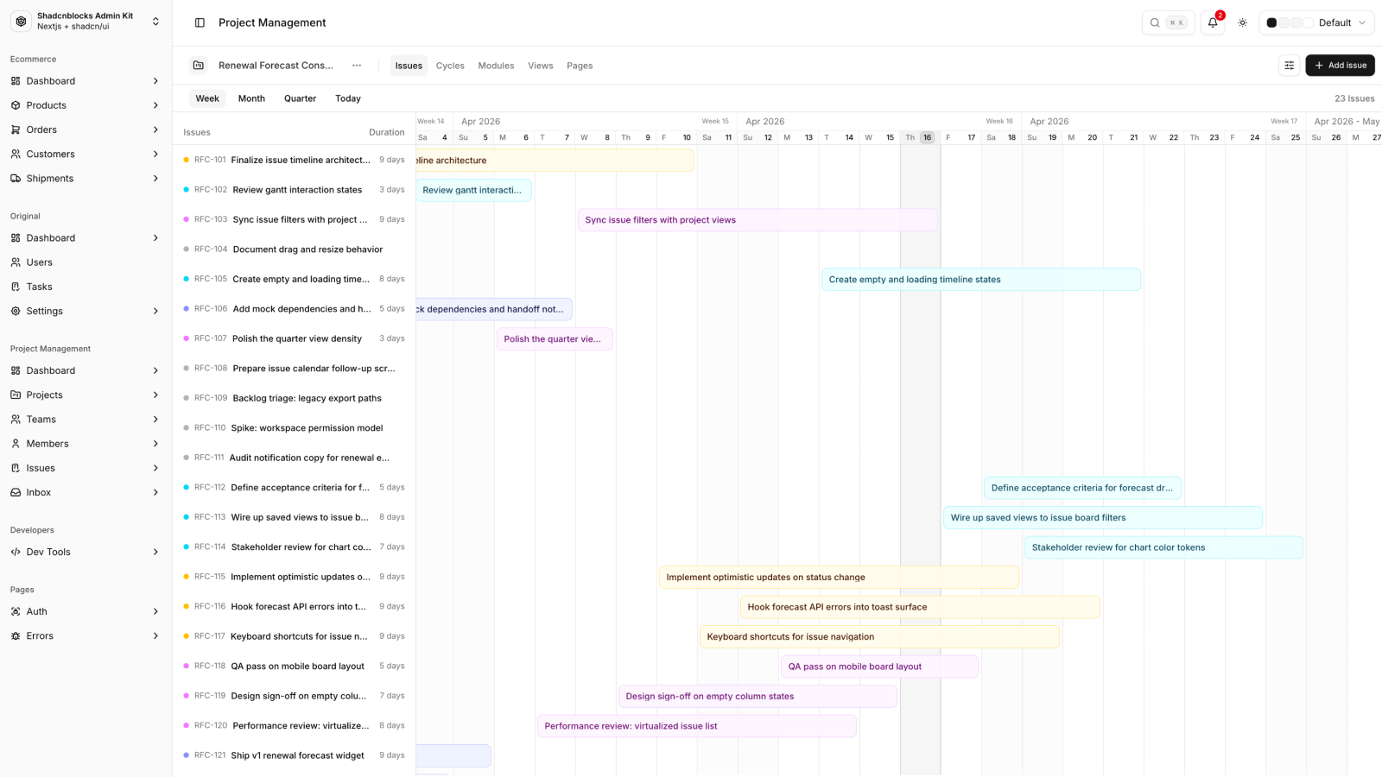Expand the Shipments chevron

(x=155, y=179)
